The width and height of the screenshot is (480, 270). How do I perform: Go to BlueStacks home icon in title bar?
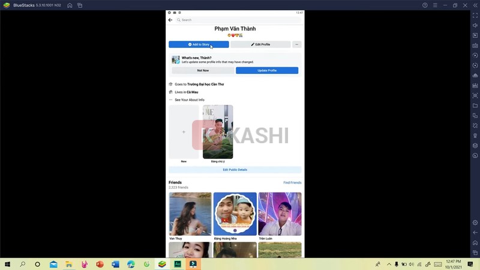coord(70,5)
